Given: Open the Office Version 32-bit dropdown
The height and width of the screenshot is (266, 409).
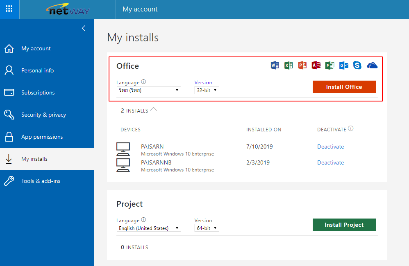Looking at the screenshot, I should pos(207,90).
